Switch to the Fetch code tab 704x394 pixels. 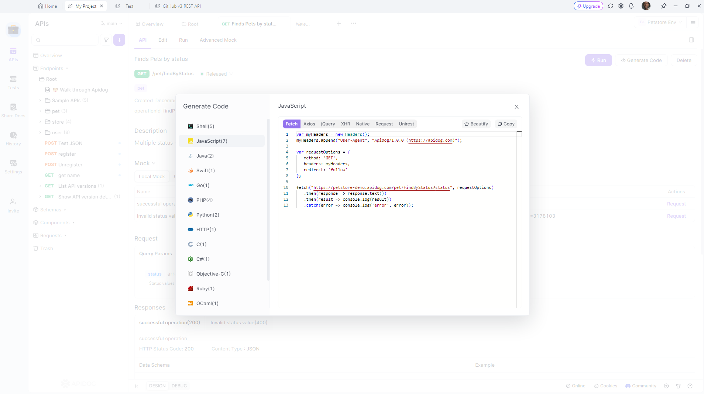click(291, 124)
